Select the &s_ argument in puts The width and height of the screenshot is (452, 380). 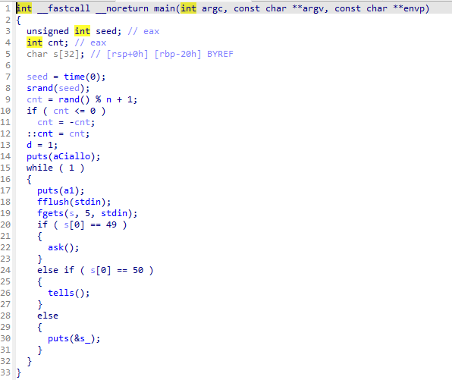coord(84,339)
